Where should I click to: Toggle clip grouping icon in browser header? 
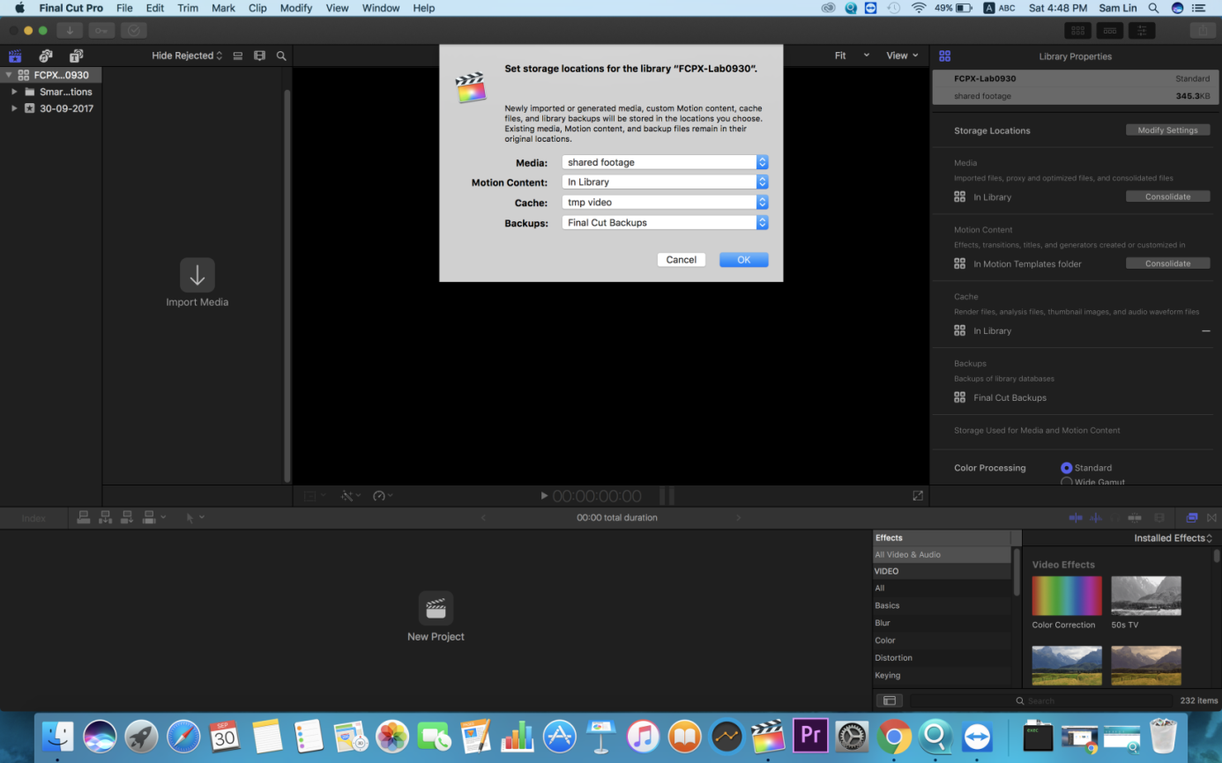(x=238, y=56)
